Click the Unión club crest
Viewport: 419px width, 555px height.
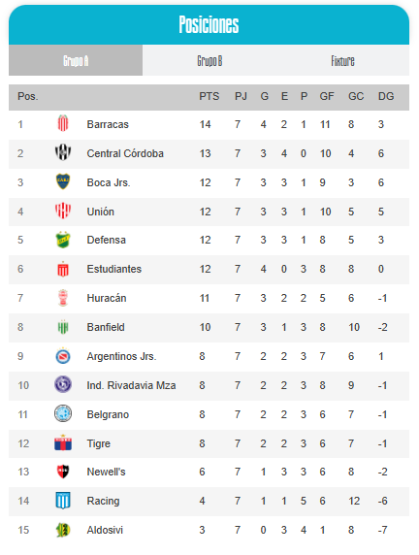(x=63, y=211)
